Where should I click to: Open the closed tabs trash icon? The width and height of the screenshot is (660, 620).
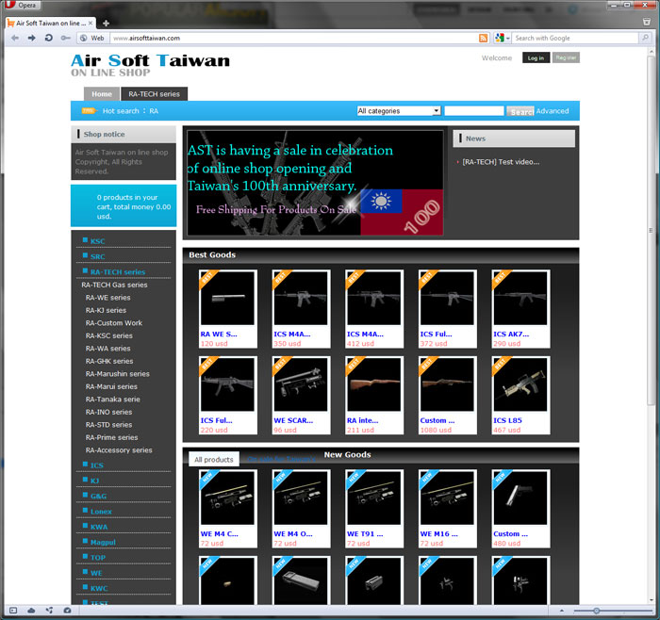pyautogui.click(x=647, y=22)
